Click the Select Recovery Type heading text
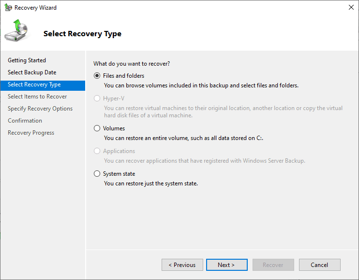Screen dimensions: 359x280 point(82,34)
